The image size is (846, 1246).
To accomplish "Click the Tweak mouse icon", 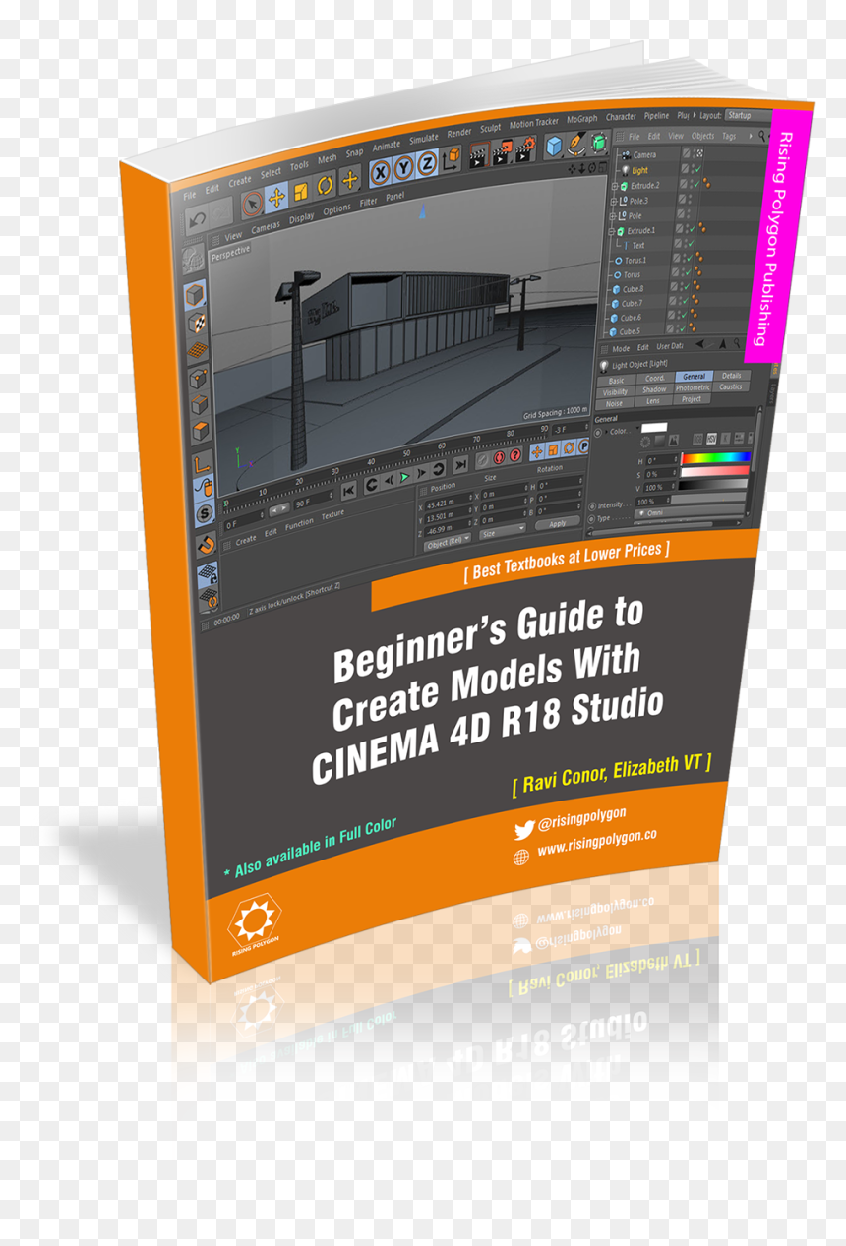I will tap(203, 487).
